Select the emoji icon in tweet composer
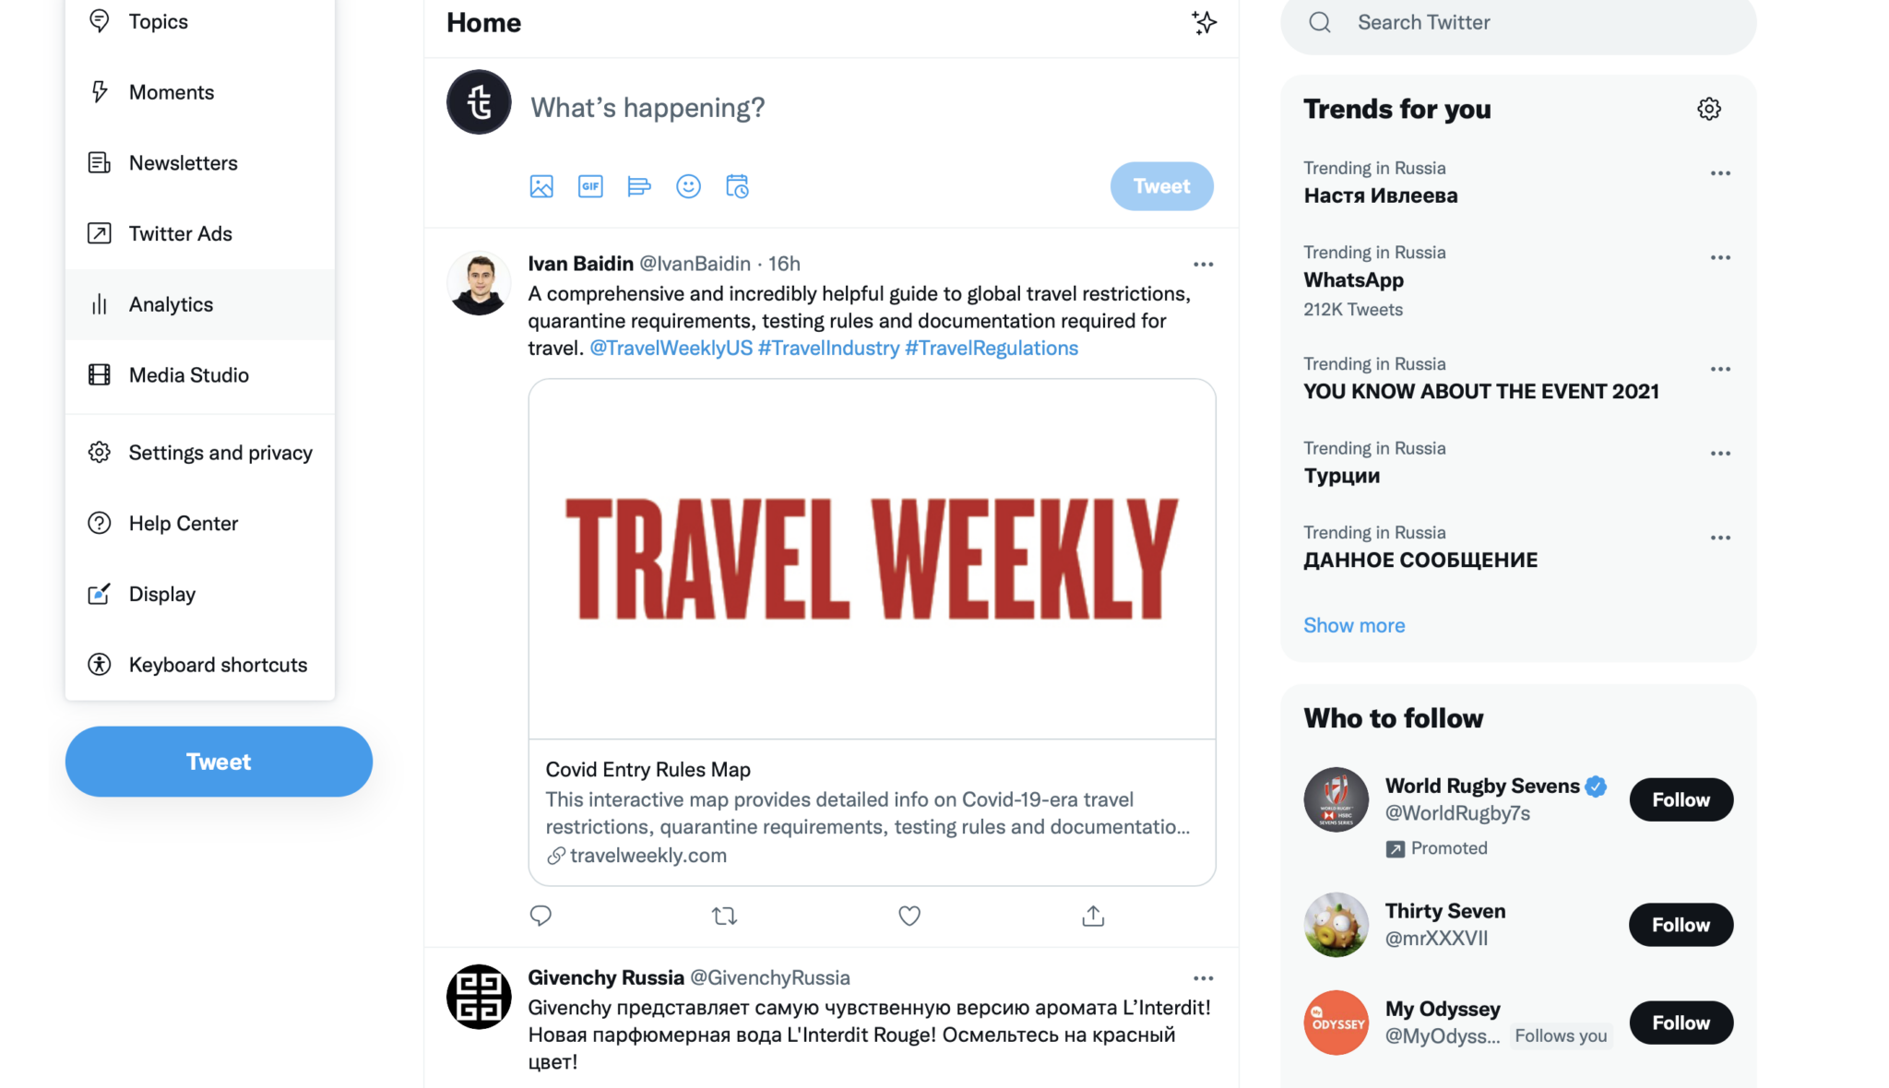This screenshot has width=1889, height=1088. tap(689, 185)
